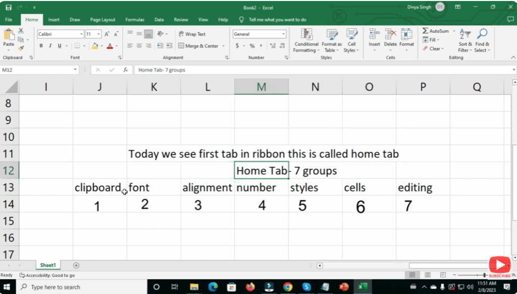Switch to the Formulas ribbon tab
This screenshot has height=294, width=517.
[135, 20]
